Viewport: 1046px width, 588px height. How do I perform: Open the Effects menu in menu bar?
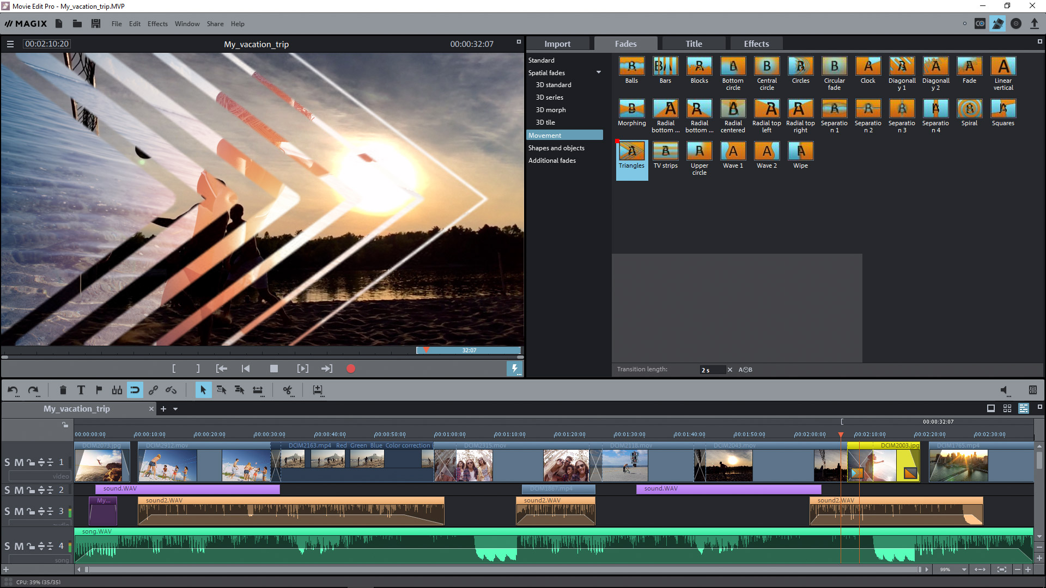tap(157, 24)
